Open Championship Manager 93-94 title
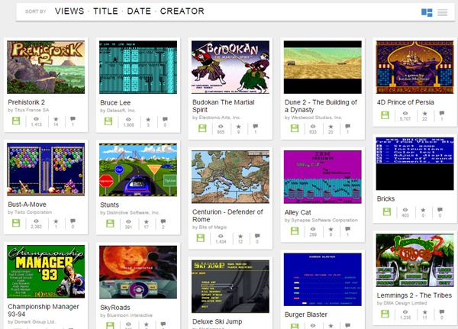 [44, 311]
